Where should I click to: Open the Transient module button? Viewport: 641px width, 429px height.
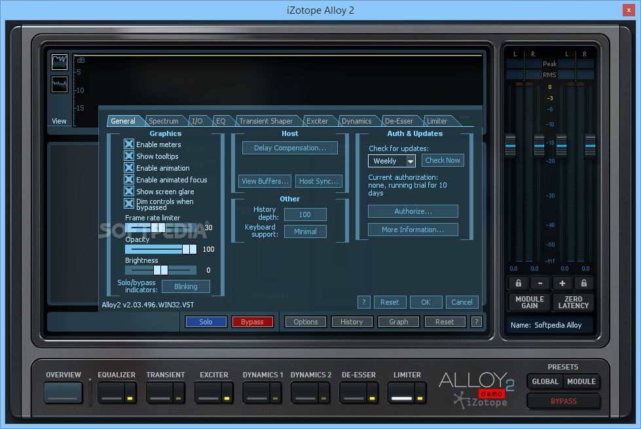tap(160, 392)
